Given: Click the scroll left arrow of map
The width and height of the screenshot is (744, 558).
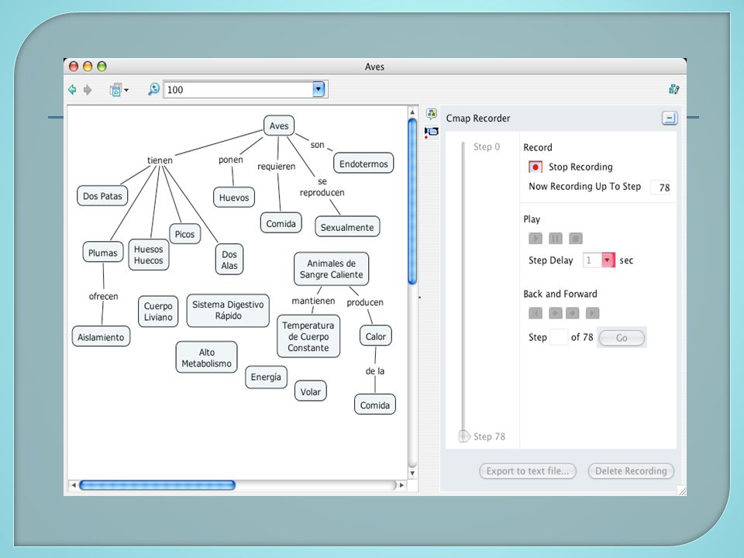Looking at the screenshot, I should [x=73, y=485].
